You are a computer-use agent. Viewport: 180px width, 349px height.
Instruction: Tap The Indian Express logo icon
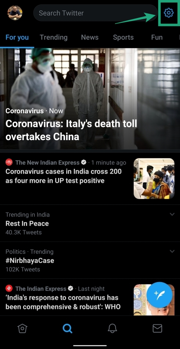9,289
